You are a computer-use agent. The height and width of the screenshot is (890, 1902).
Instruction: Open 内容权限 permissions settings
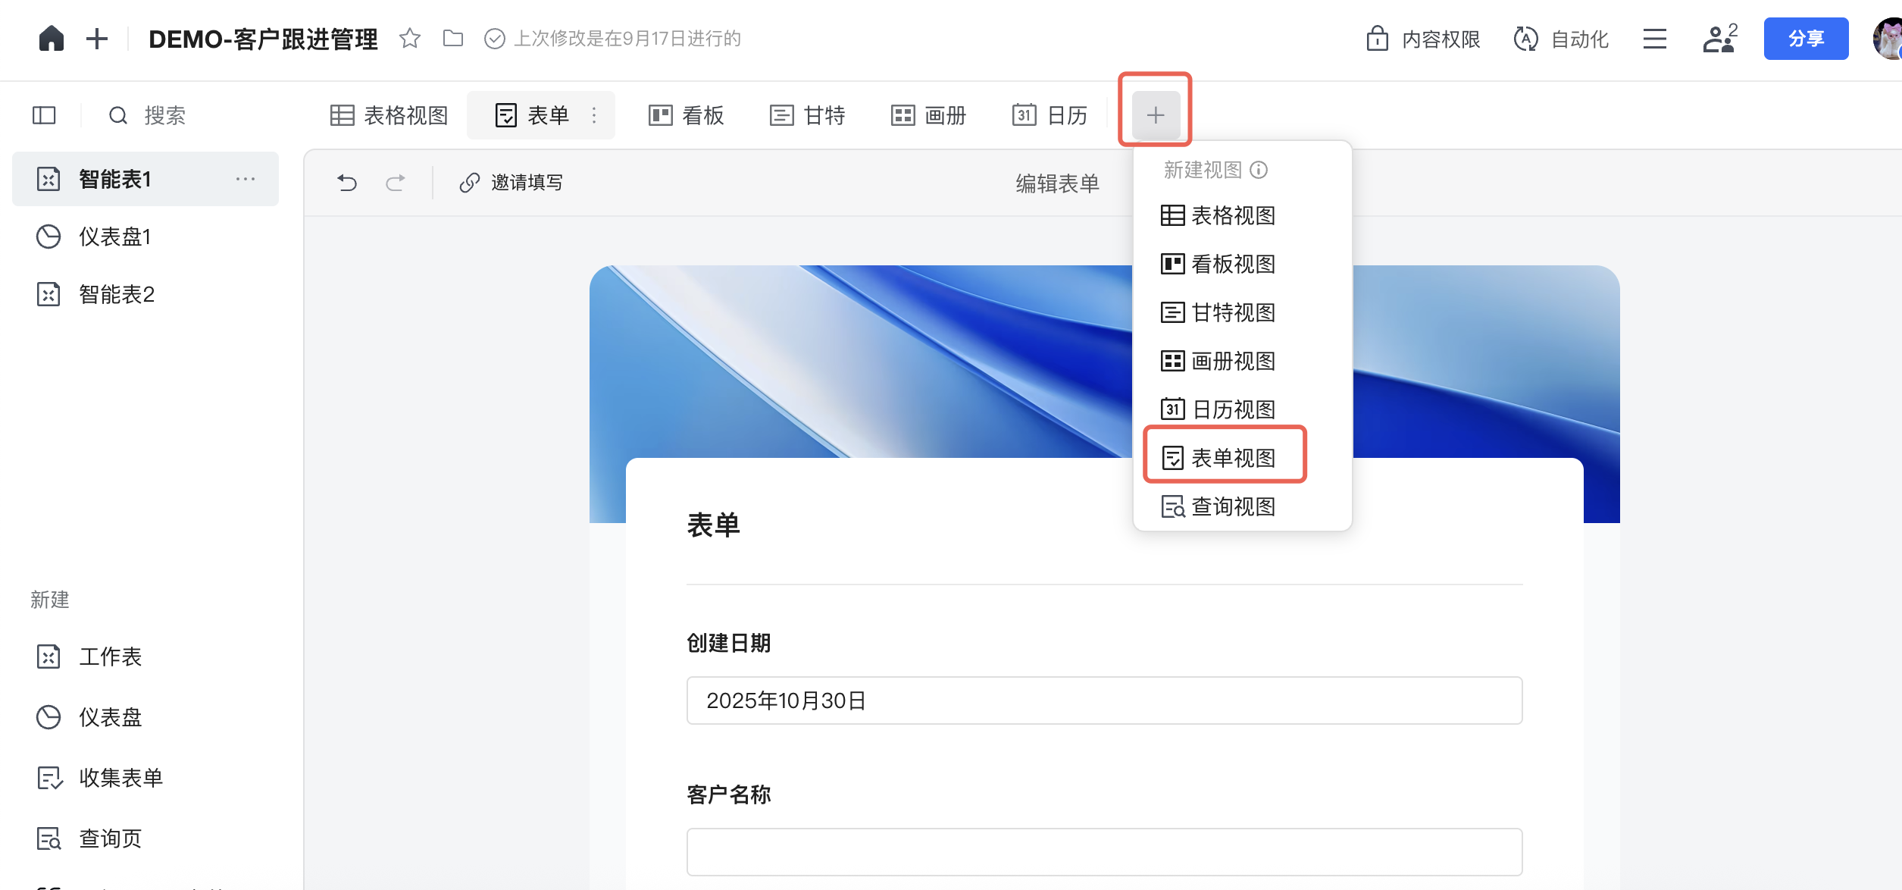[x=1423, y=39]
